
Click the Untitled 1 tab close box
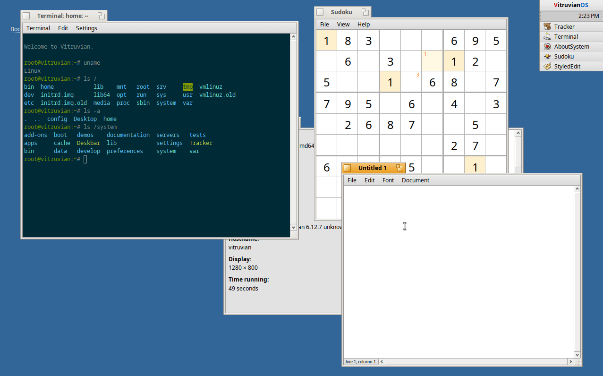point(348,168)
